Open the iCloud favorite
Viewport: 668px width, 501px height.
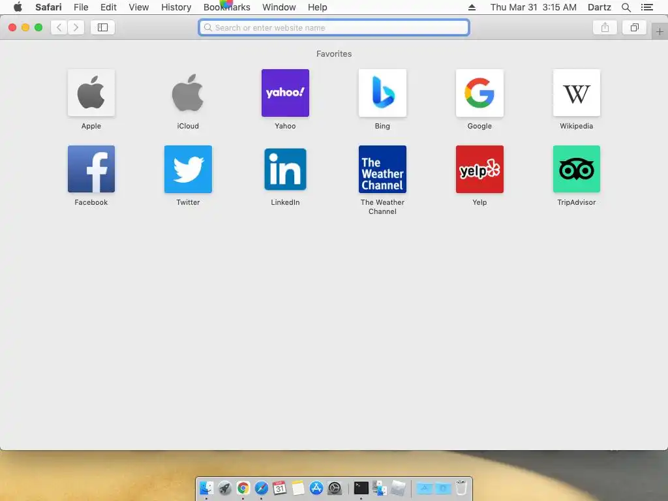pos(188,93)
